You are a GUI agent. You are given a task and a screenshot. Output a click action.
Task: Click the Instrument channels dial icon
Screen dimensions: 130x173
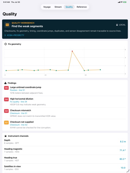[x=5, y=136]
